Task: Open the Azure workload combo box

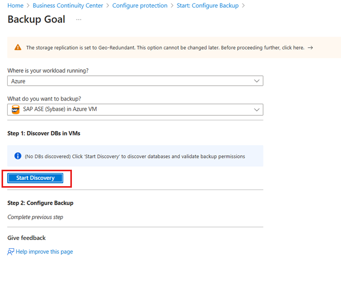Action: 135,81
